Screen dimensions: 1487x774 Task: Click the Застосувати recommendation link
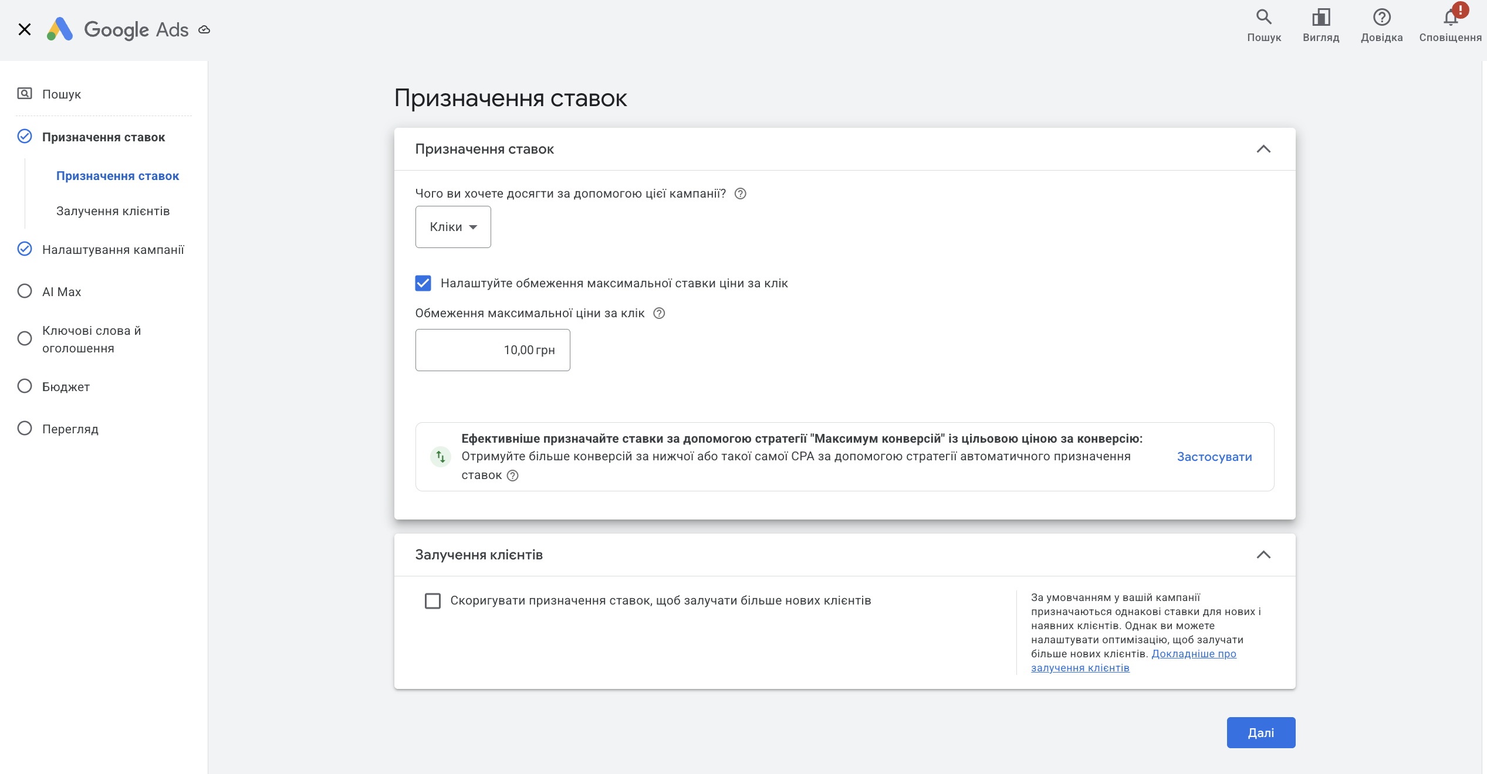click(x=1214, y=457)
